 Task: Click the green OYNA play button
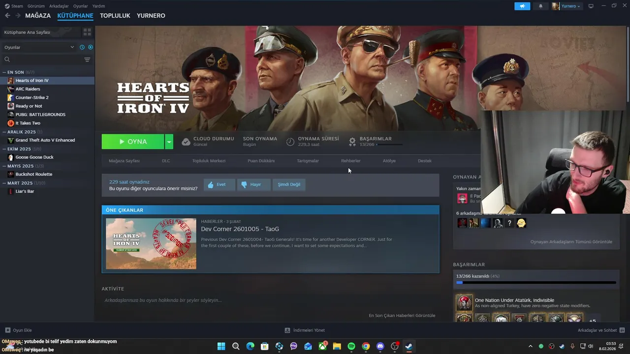click(133, 142)
